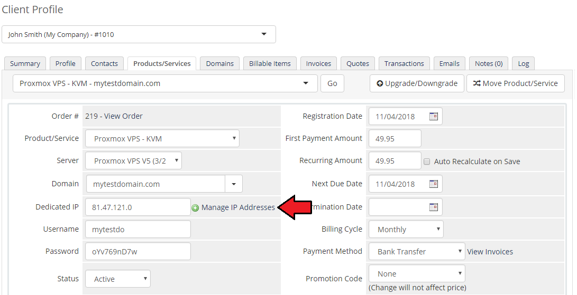Open View Invoices link
577x295 pixels.
pyautogui.click(x=490, y=252)
